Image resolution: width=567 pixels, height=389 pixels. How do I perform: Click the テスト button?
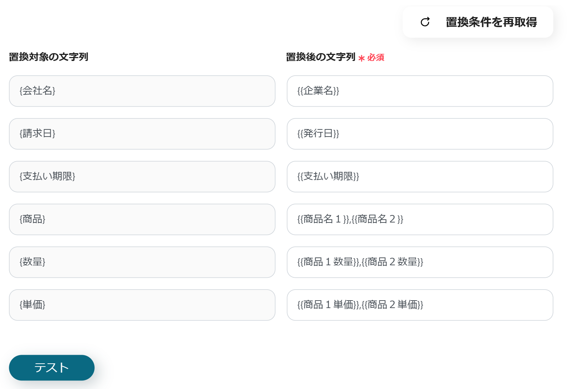pos(52,368)
